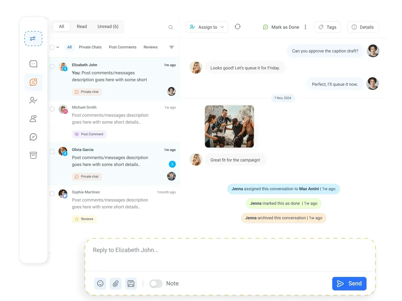Open the emoji picker in reply box

(x=100, y=283)
